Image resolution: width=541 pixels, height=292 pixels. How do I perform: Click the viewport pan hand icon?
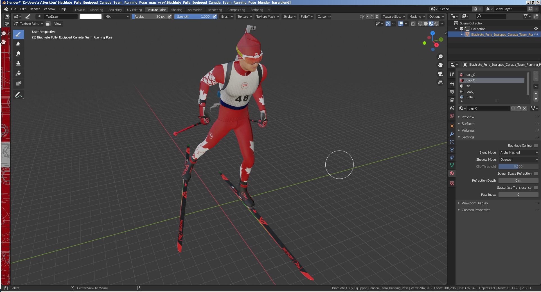[x=440, y=65]
